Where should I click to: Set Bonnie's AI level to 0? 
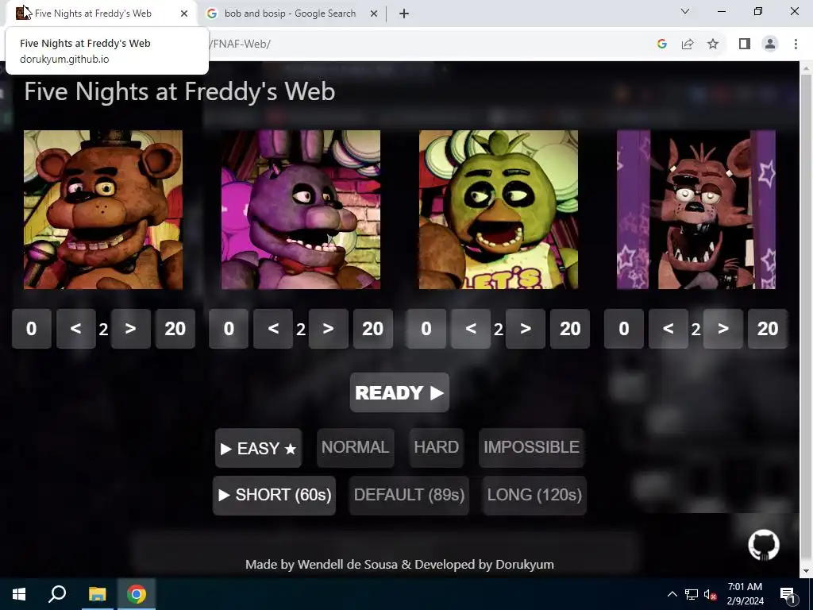tap(229, 328)
